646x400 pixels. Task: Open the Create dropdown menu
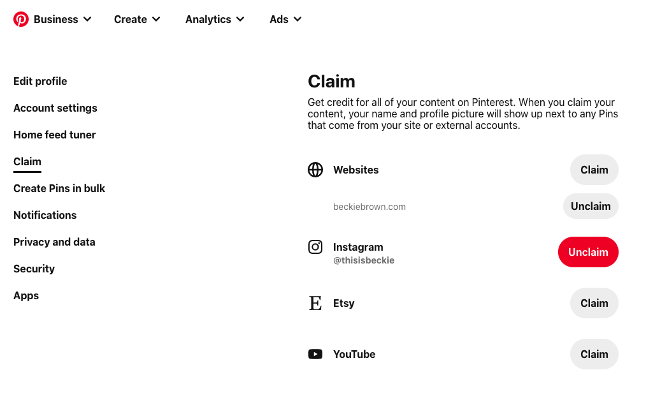point(137,19)
